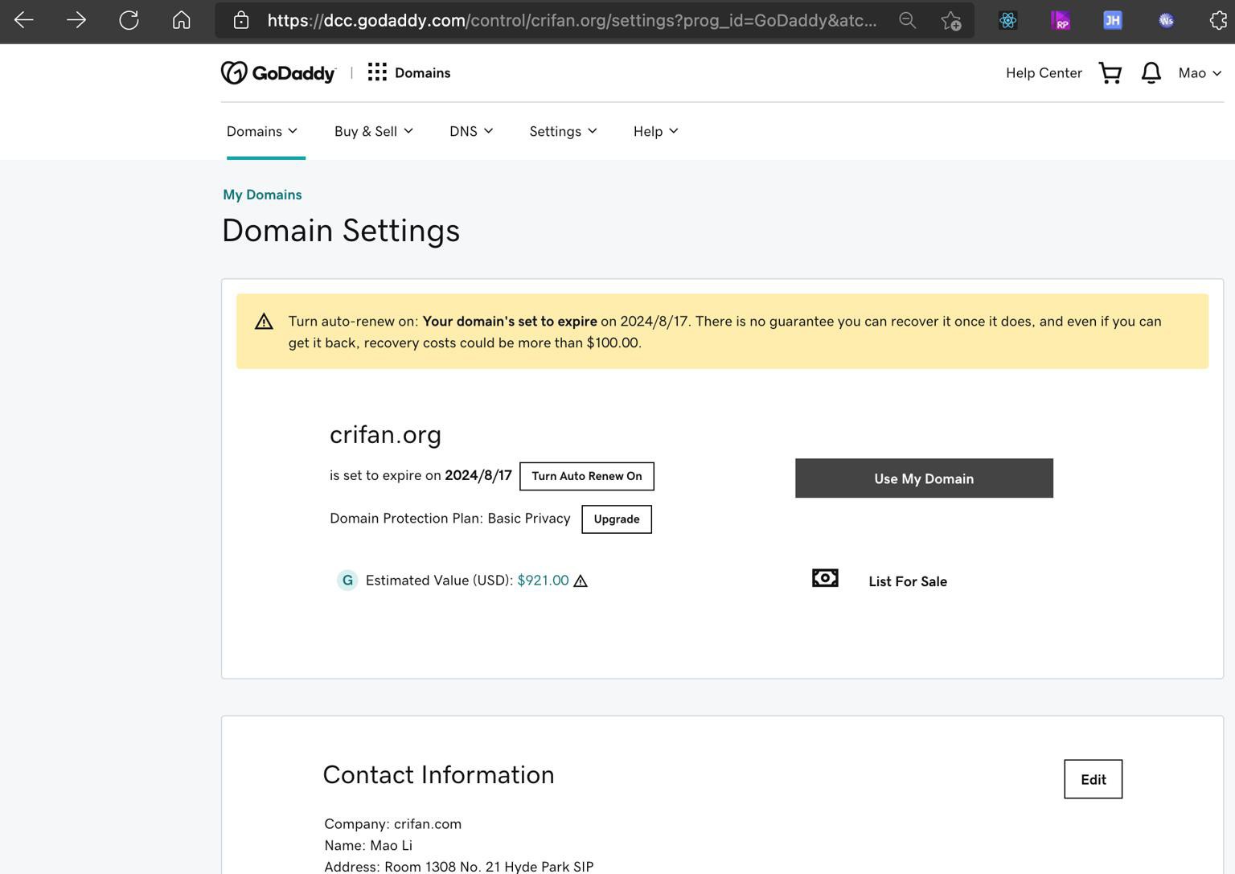Go forward with the browser forward arrow
The image size is (1235, 874).
(76, 20)
